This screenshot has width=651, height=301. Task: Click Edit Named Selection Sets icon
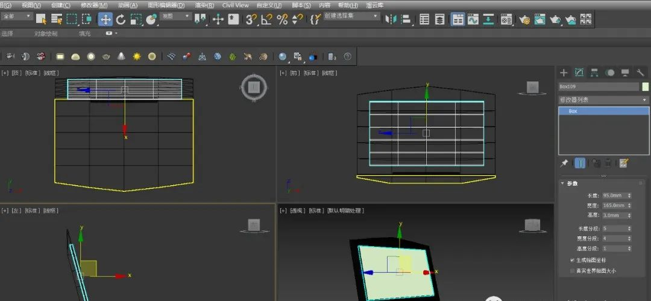coord(315,19)
